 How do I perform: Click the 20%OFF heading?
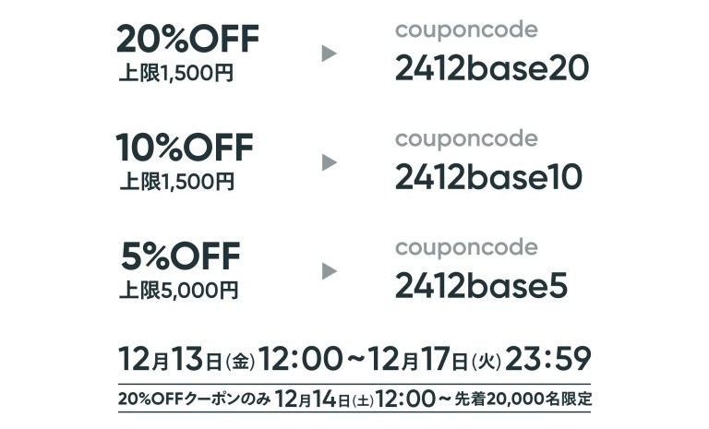point(187,39)
